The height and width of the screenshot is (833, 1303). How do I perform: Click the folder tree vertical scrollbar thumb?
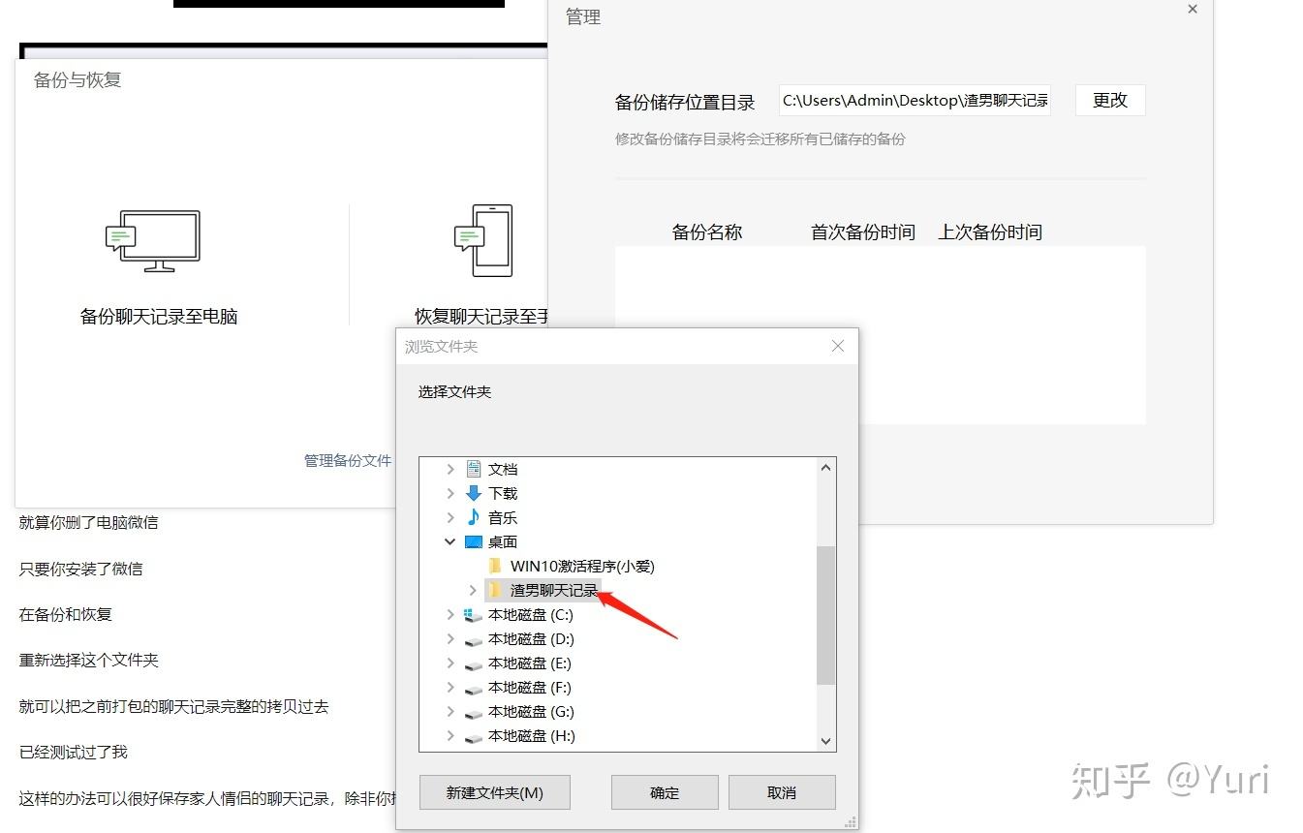click(x=825, y=614)
